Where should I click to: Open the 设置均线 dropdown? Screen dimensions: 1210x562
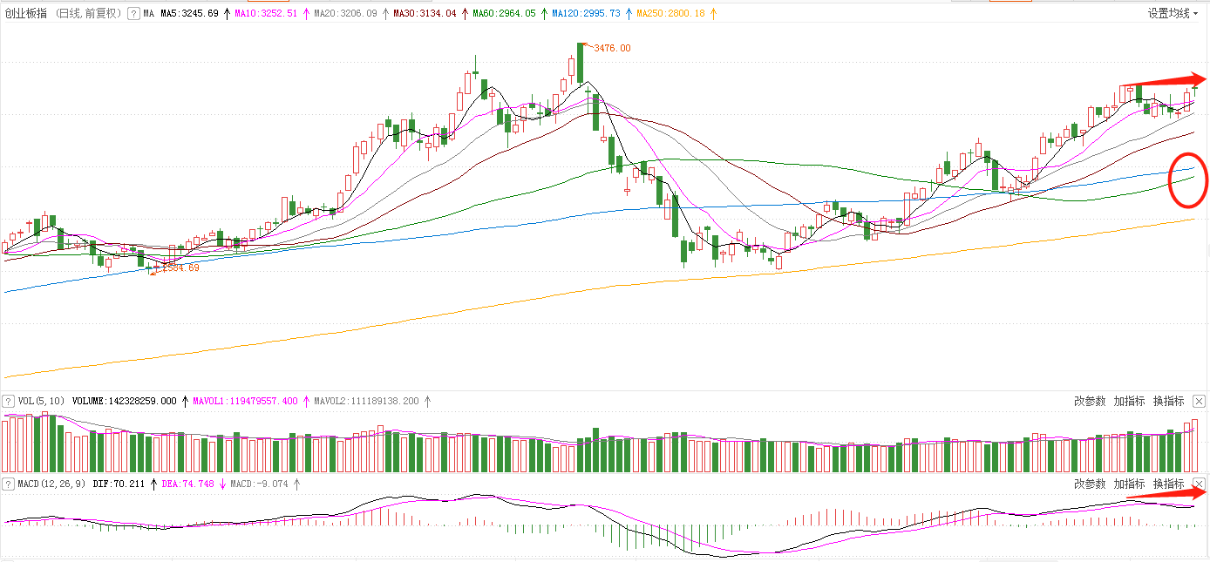[1173, 14]
